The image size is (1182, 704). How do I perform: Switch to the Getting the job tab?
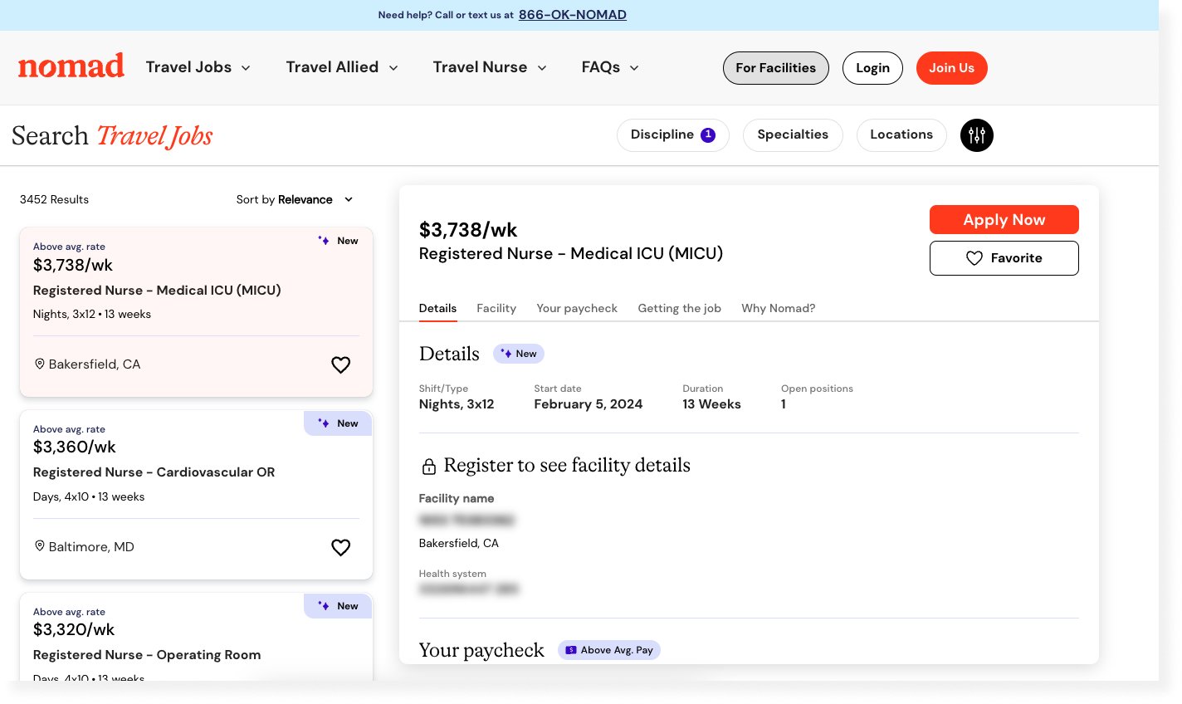tap(679, 308)
